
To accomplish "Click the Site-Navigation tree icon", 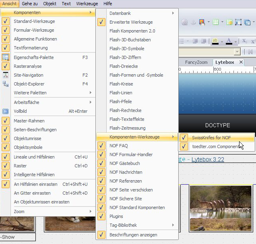I will click(6, 75).
